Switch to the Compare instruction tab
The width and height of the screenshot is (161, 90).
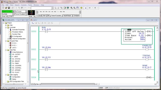[76, 15]
